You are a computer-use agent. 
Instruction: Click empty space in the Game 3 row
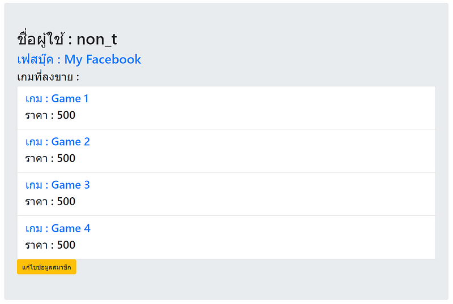283,194
